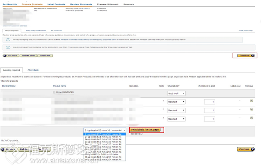Screen dimensions: 264x168
Task: Remove the second product with its X icon
Action: click(252, 109)
